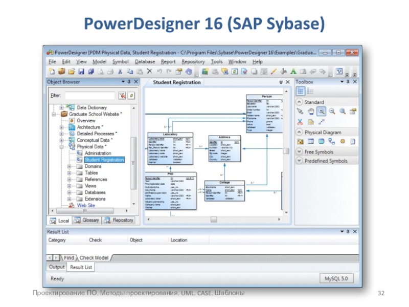Viewport: 409px width, 307px height.
Task: Select the Reference tool in Physical Diagram
Action: [x=332, y=141]
